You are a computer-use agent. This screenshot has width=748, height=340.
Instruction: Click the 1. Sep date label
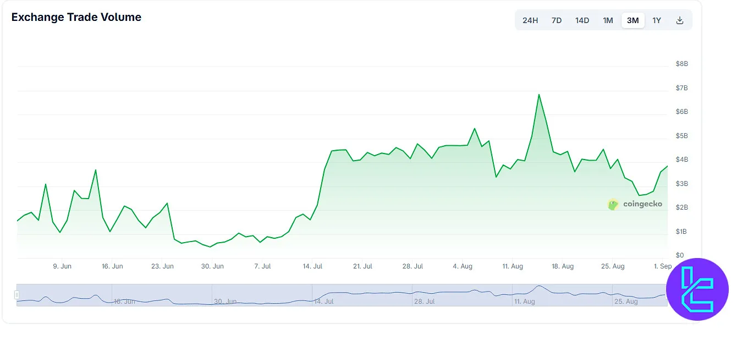tap(663, 266)
